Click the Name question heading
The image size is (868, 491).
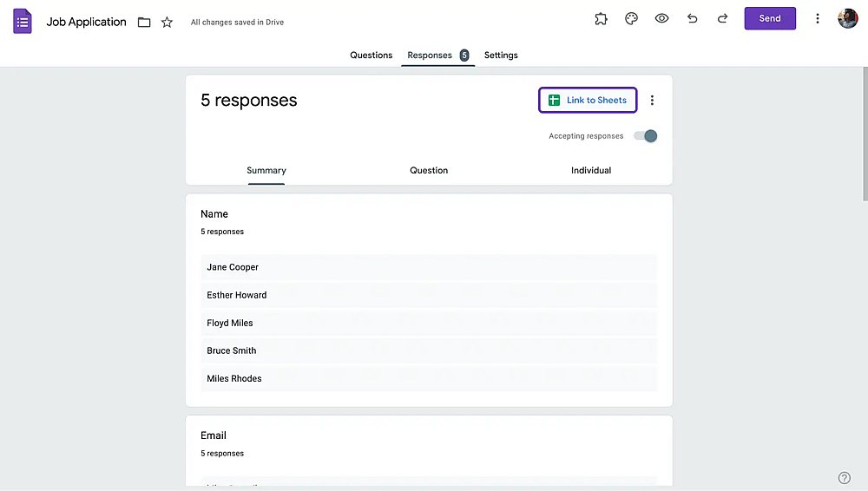214,214
